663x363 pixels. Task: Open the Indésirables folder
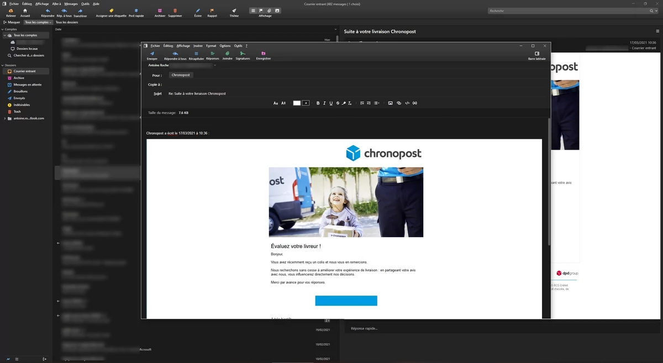point(22,104)
